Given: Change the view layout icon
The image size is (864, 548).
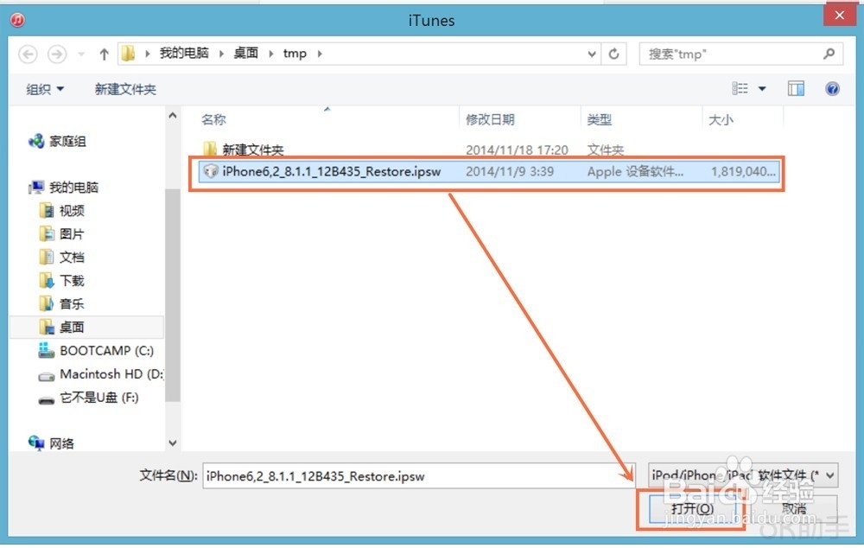Looking at the screenshot, I should 740,88.
